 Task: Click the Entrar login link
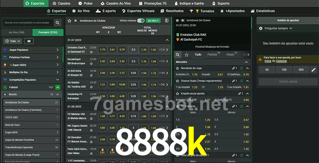click(x=268, y=61)
